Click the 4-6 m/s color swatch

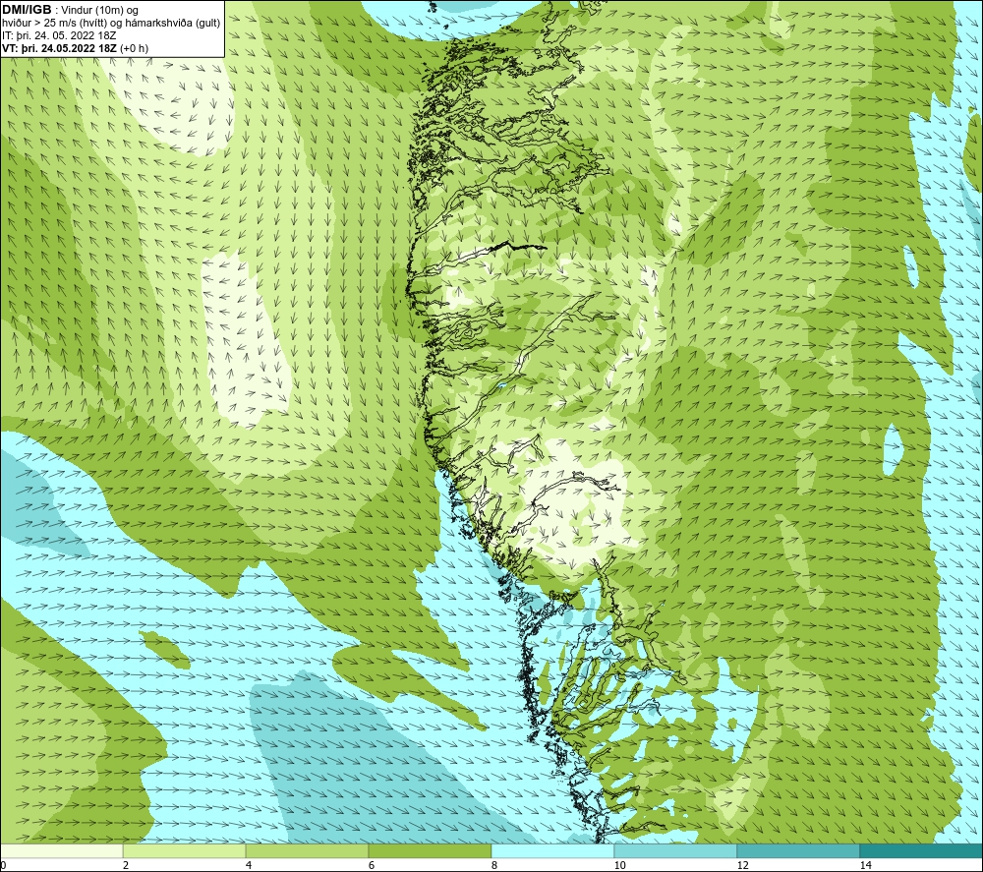pos(307,850)
